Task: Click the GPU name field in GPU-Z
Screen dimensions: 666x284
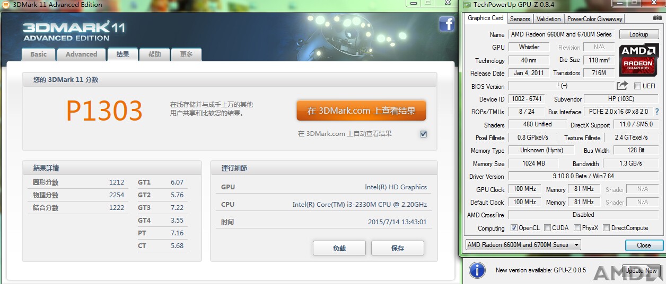Action: (561, 34)
